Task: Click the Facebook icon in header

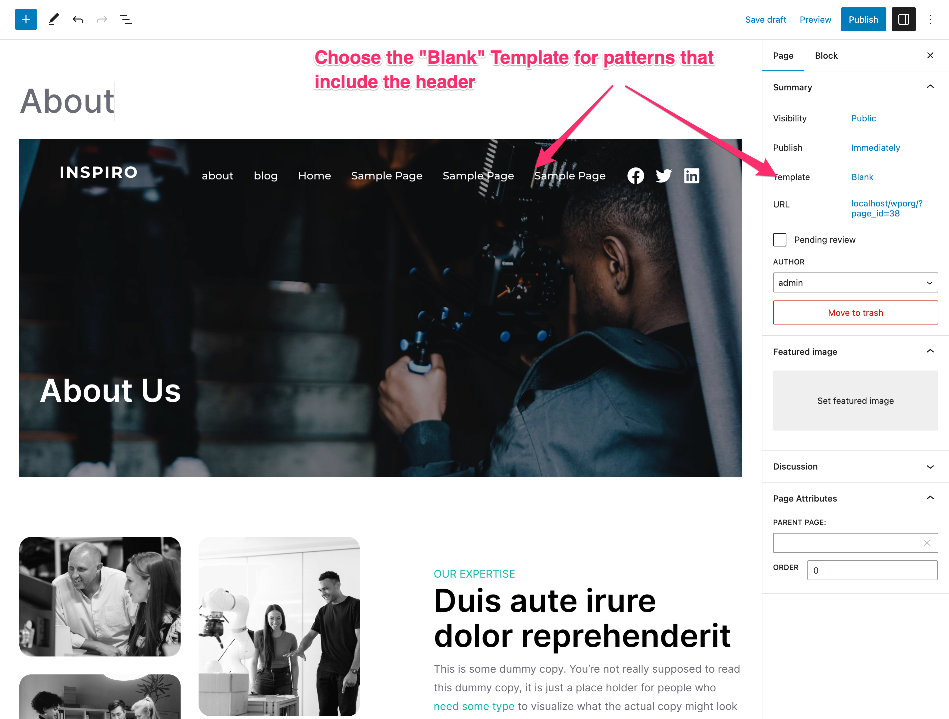Action: pyautogui.click(x=635, y=175)
